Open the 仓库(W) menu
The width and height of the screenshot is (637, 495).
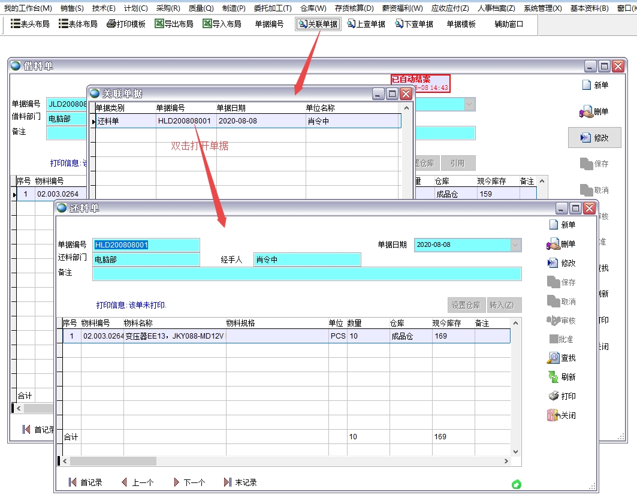coord(313,7)
